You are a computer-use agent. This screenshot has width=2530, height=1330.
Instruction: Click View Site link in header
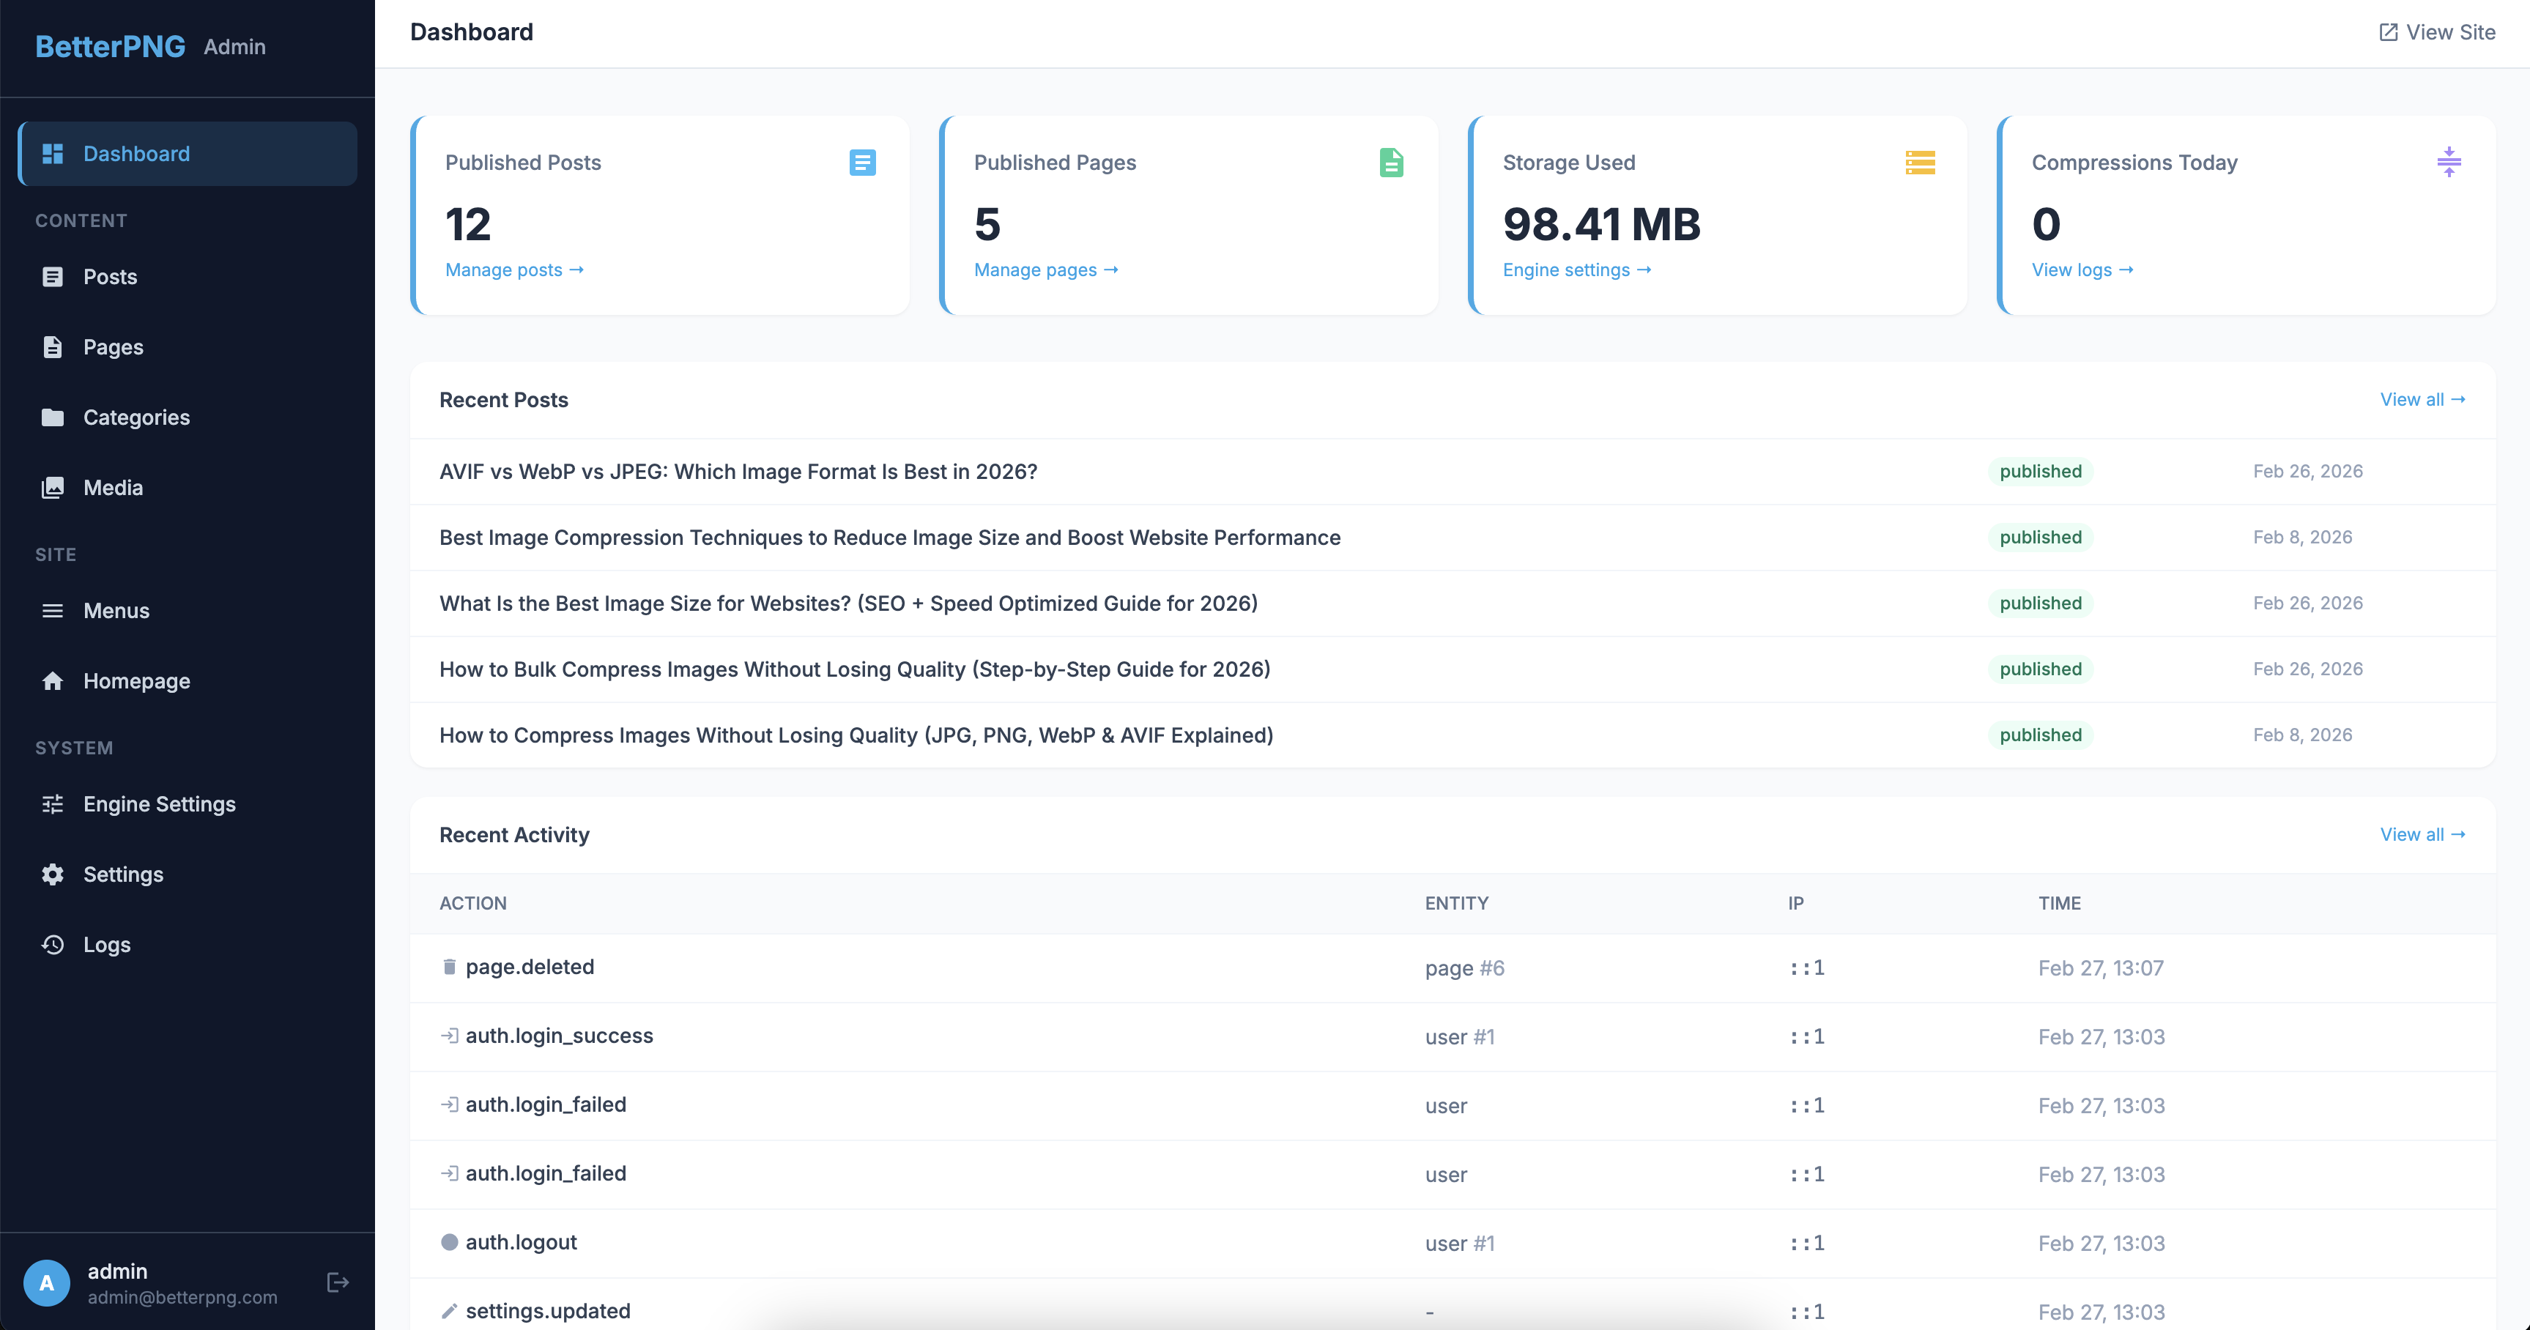[x=2437, y=32]
